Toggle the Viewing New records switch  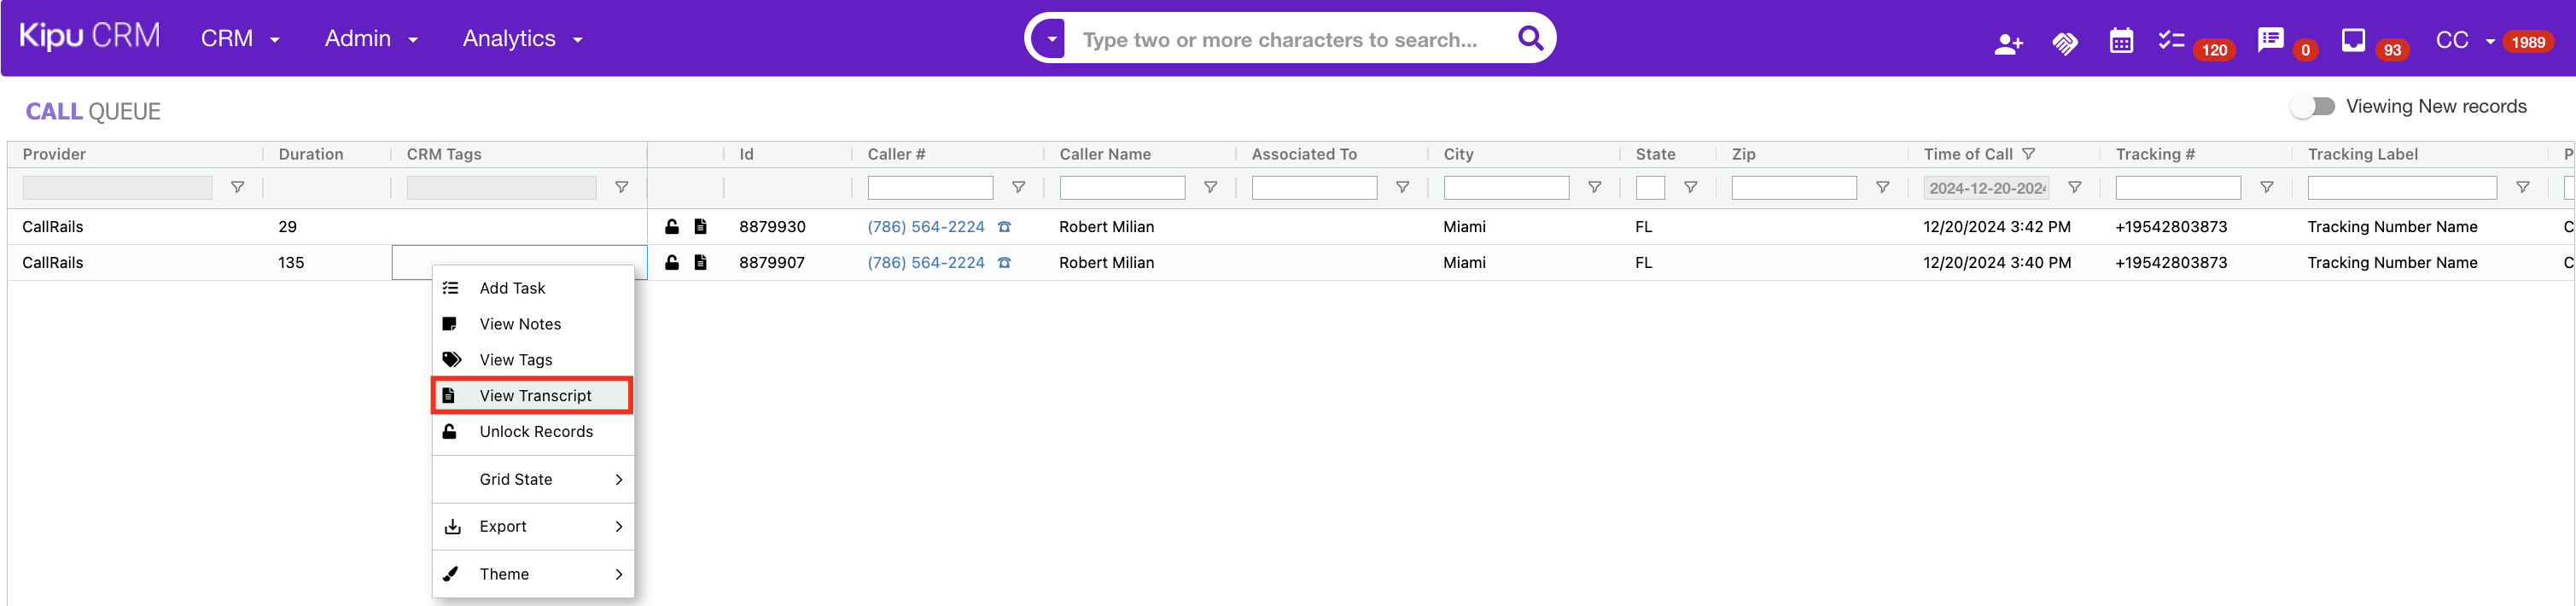(x=2312, y=106)
